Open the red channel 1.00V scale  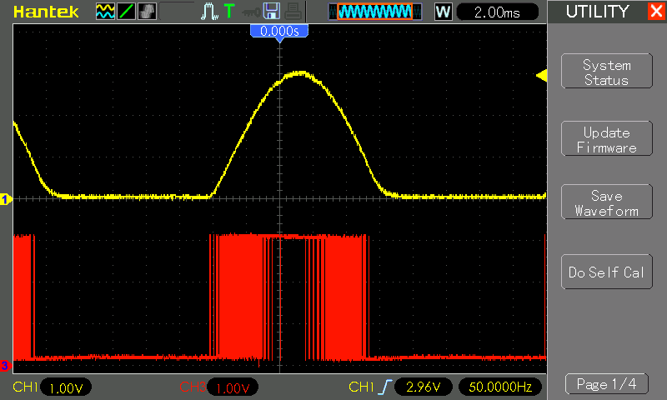(x=233, y=387)
